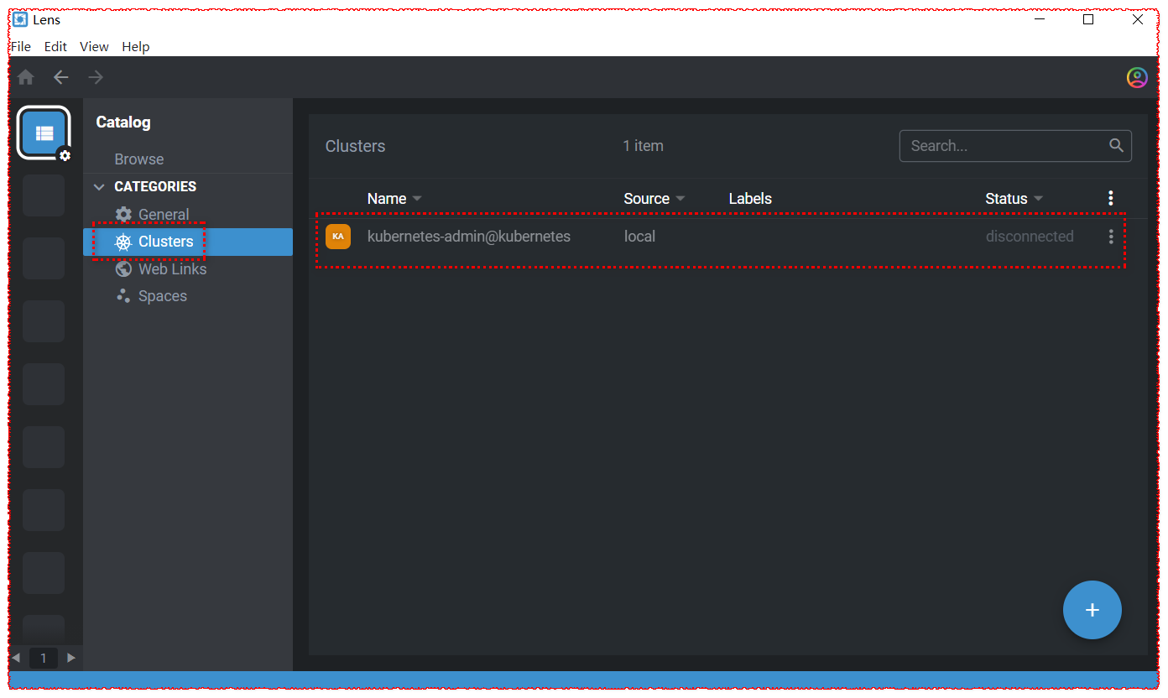Viewport: 1168px width, 698px height.
Task: Click the Labels column header
Action: pyautogui.click(x=750, y=199)
